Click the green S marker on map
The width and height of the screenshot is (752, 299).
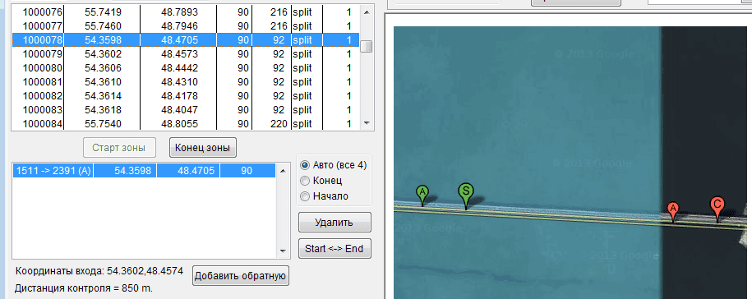point(466,194)
